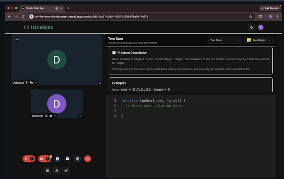Go forward in the browser
The width and height of the screenshot is (284, 179).
16,16
